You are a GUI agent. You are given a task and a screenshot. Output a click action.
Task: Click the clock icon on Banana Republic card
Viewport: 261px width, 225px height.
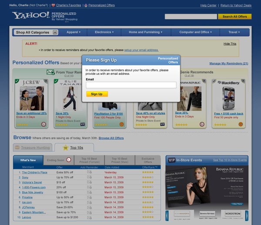pyautogui.click(x=202, y=124)
